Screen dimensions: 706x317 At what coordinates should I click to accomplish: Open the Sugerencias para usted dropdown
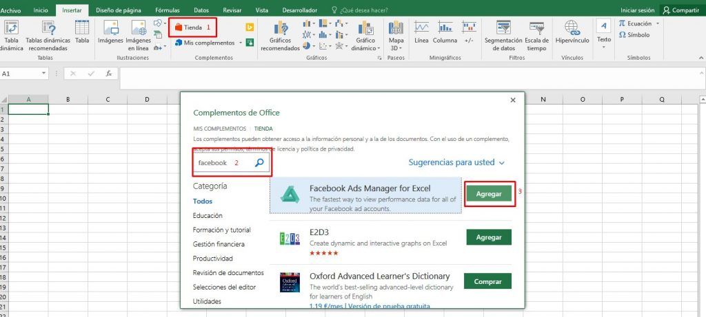[456, 162]
